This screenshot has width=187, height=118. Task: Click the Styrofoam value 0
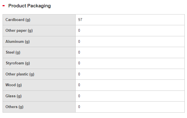click(x=79, y=63)
